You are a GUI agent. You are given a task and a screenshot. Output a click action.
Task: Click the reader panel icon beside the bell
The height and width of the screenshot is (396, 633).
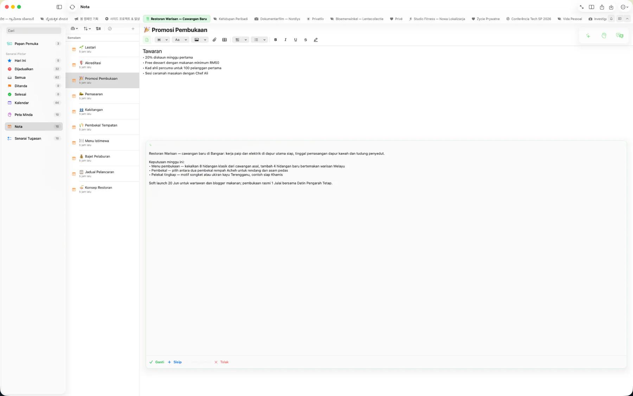620,19
